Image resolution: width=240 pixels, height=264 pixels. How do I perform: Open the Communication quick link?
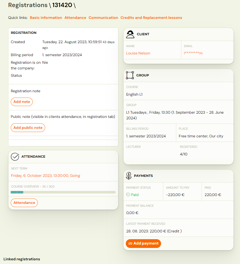click(103, 17)
